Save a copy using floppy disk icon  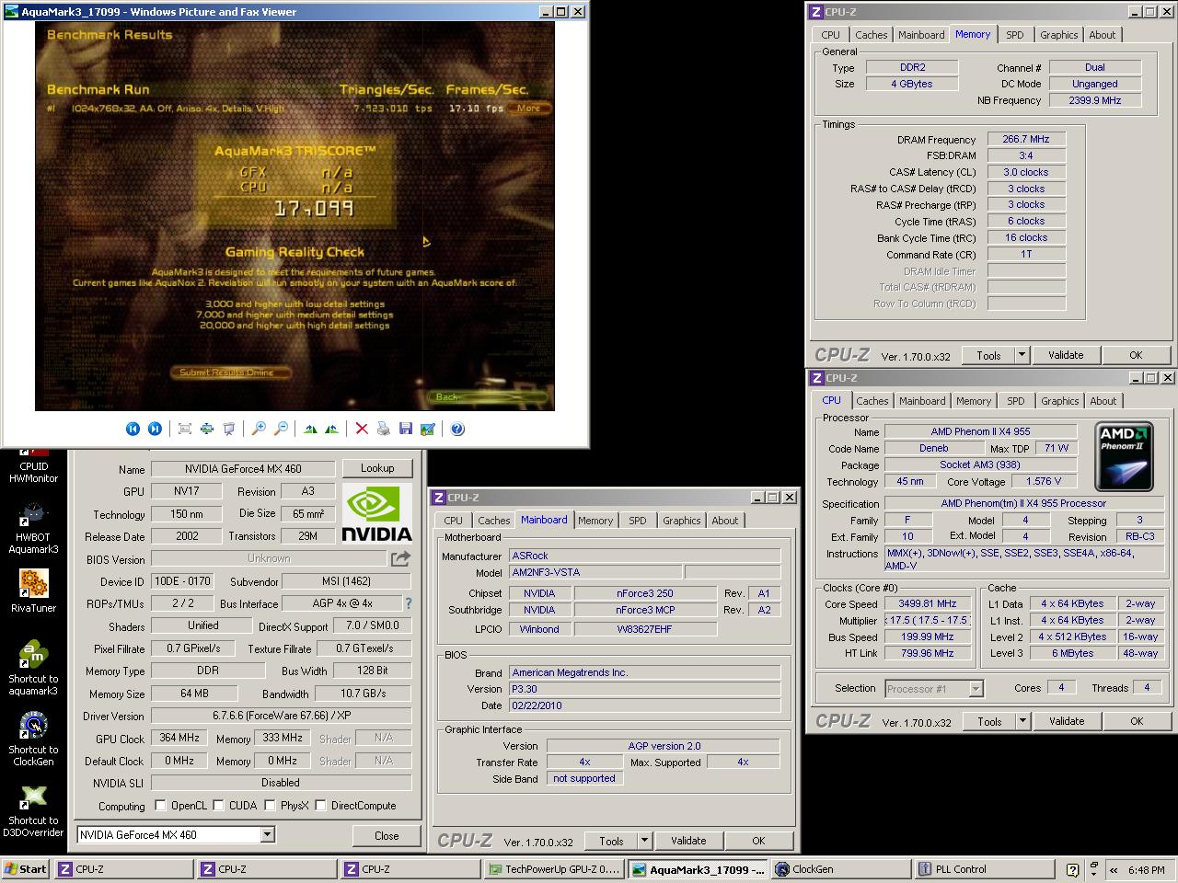pos(406,429)
